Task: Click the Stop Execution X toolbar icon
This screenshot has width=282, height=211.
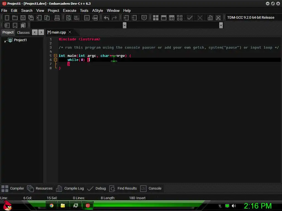Action: click(x=200, y=18)
